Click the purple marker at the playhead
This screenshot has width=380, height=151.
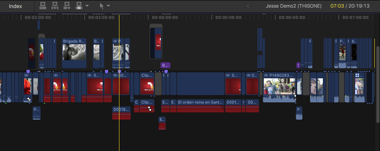pyautogui.click(x=119, y=71)
